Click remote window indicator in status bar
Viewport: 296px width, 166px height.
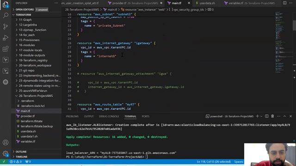(4, 162)
